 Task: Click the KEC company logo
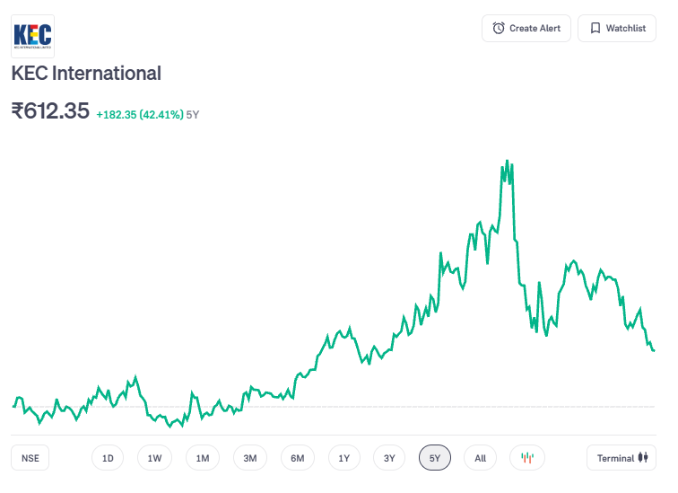tap(33, 37)
